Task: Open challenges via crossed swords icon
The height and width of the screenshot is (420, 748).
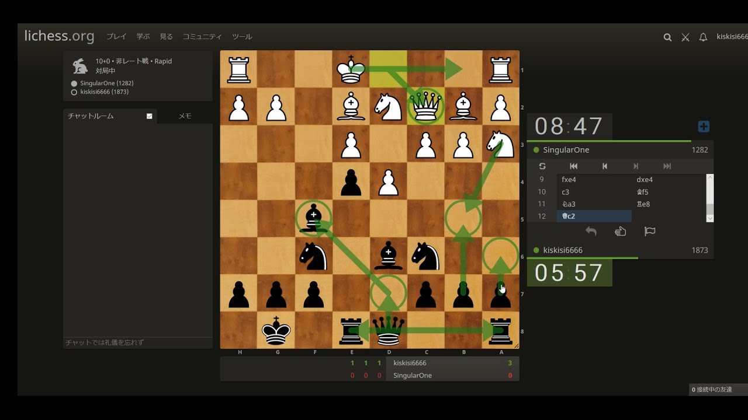Action: 685,37
